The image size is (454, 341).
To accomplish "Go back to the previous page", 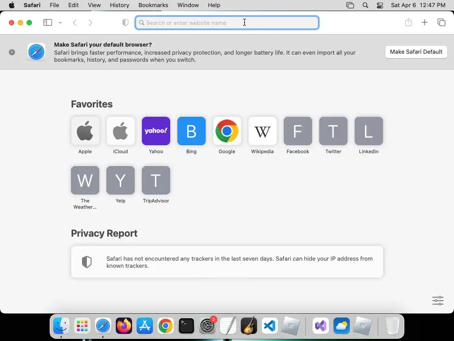I will coord(74,22).
